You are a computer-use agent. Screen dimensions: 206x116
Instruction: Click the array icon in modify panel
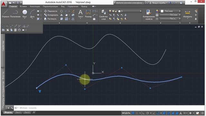(66, 19)
